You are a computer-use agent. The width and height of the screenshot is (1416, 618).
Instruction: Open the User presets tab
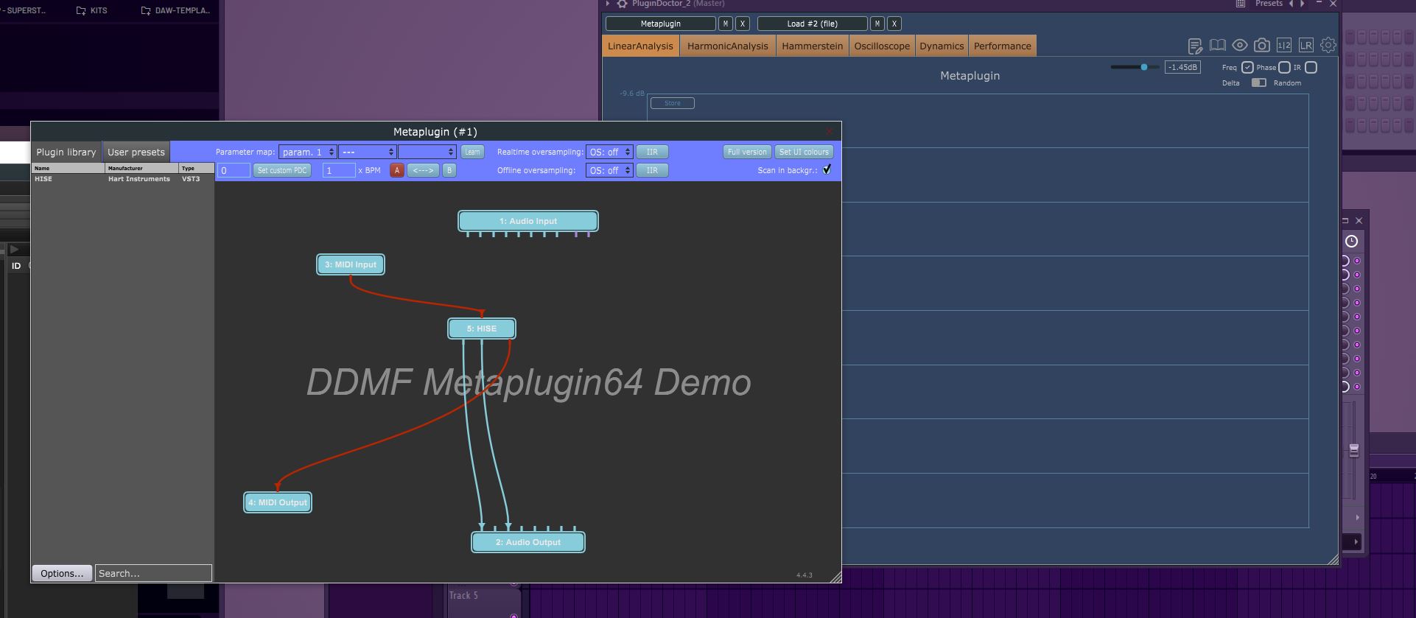click(x=136, y=152)
